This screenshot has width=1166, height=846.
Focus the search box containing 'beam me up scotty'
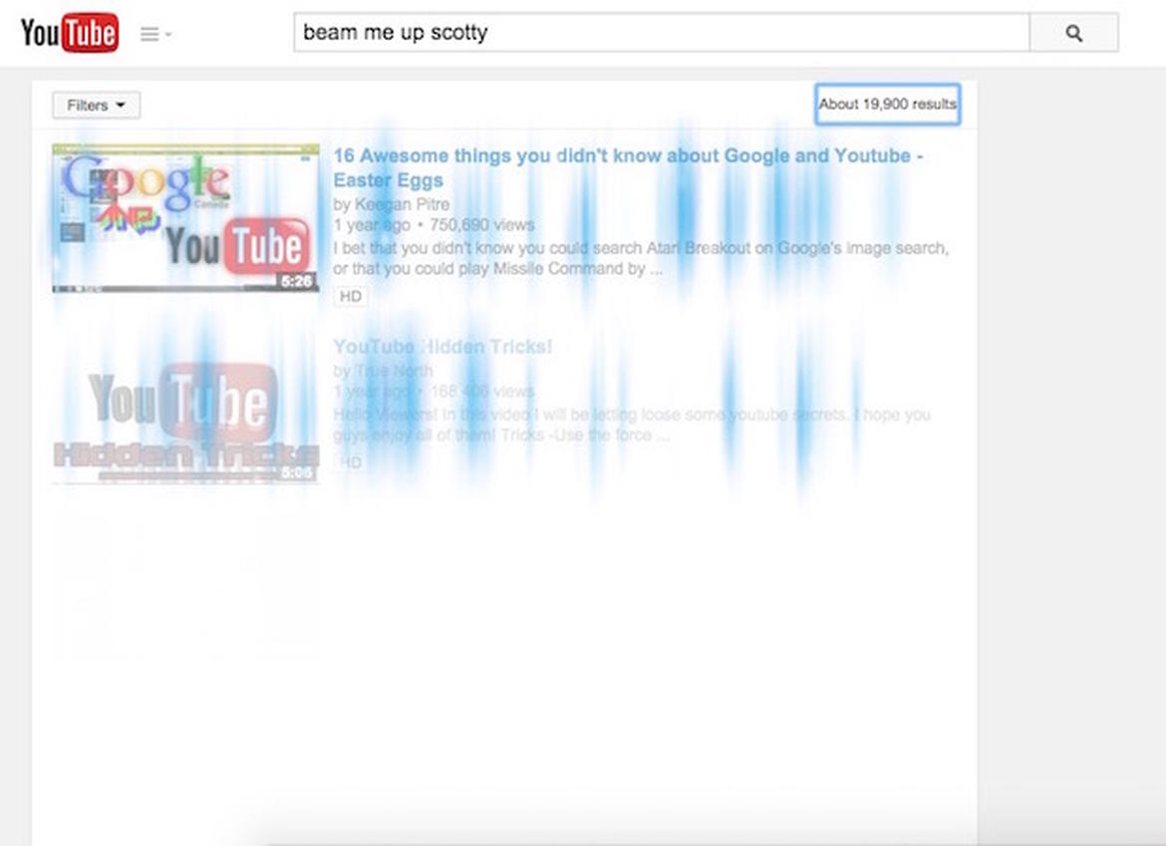point(660,33)
